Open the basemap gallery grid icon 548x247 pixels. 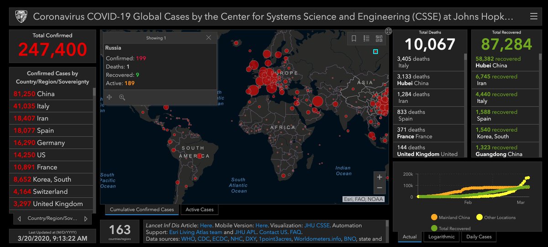coord(379,38)
